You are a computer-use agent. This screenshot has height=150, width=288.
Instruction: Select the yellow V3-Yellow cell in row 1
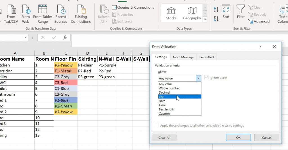tap(65, 65)
